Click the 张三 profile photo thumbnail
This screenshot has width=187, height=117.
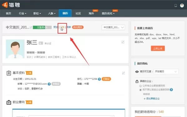(x=15, y=49)
